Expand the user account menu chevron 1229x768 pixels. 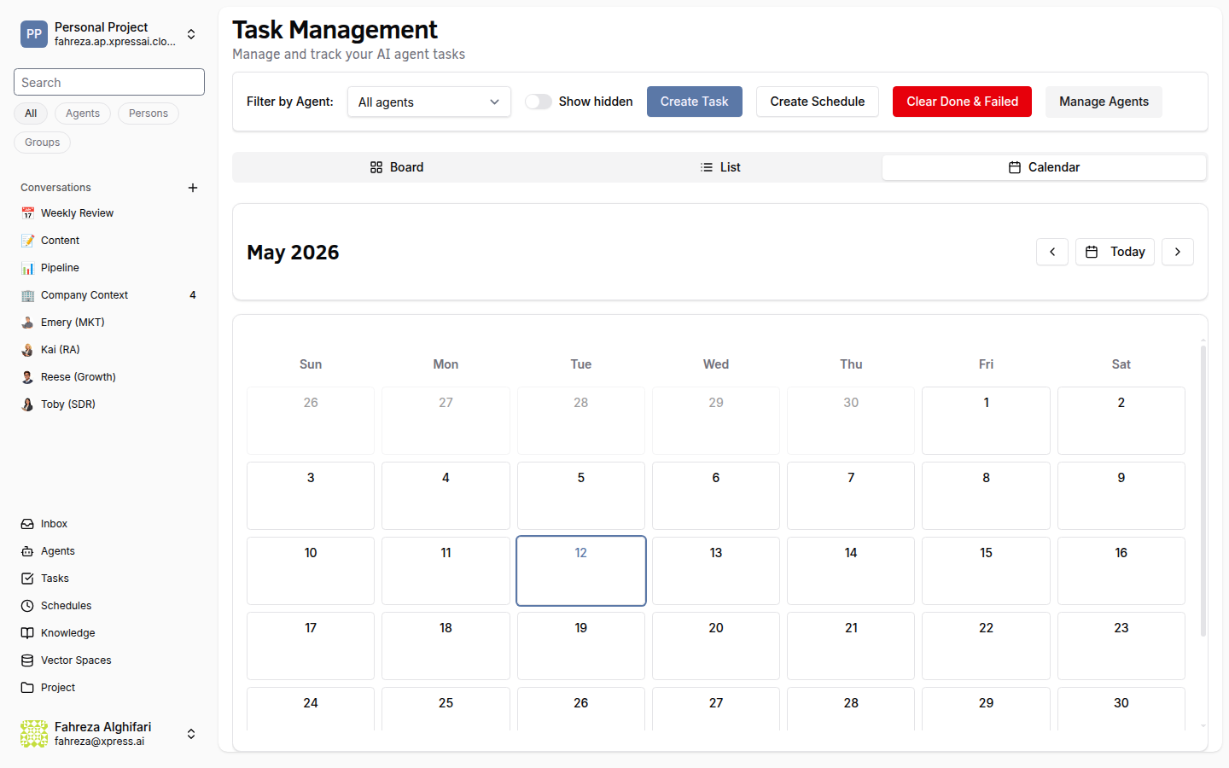(x=191, y=734)
